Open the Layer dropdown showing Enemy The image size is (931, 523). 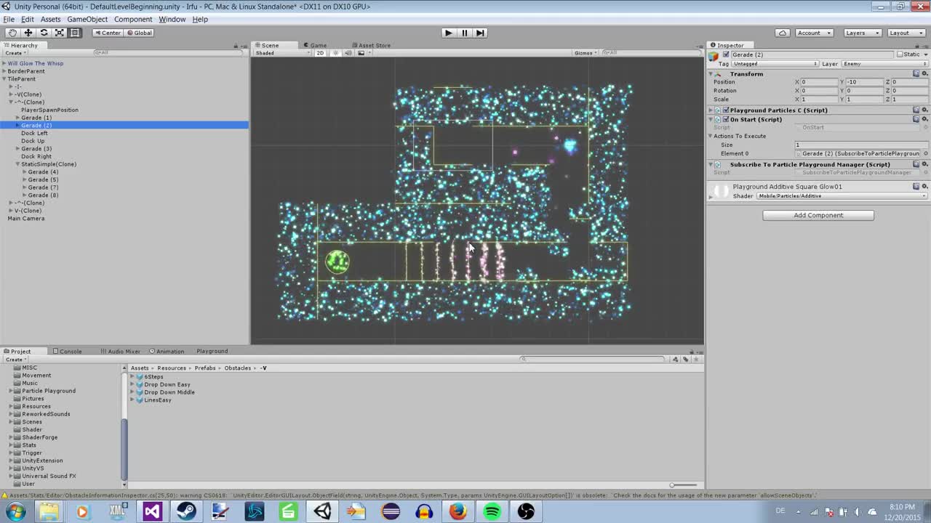tap(884, 64)
